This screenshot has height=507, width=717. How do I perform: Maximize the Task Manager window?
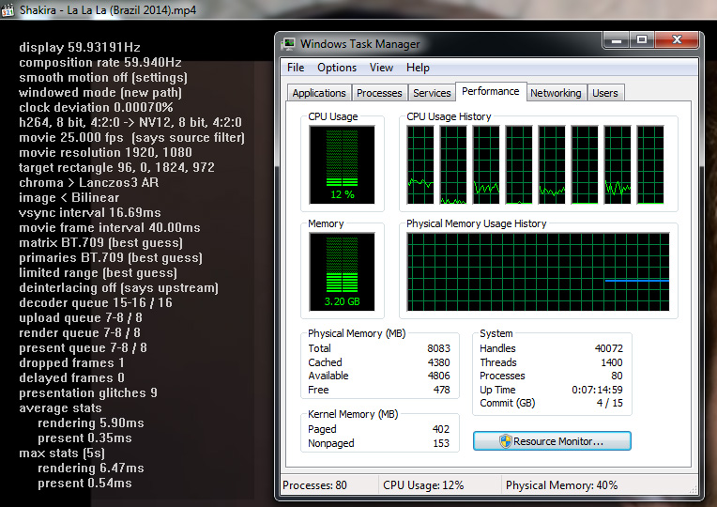click(x=642, y=40)
